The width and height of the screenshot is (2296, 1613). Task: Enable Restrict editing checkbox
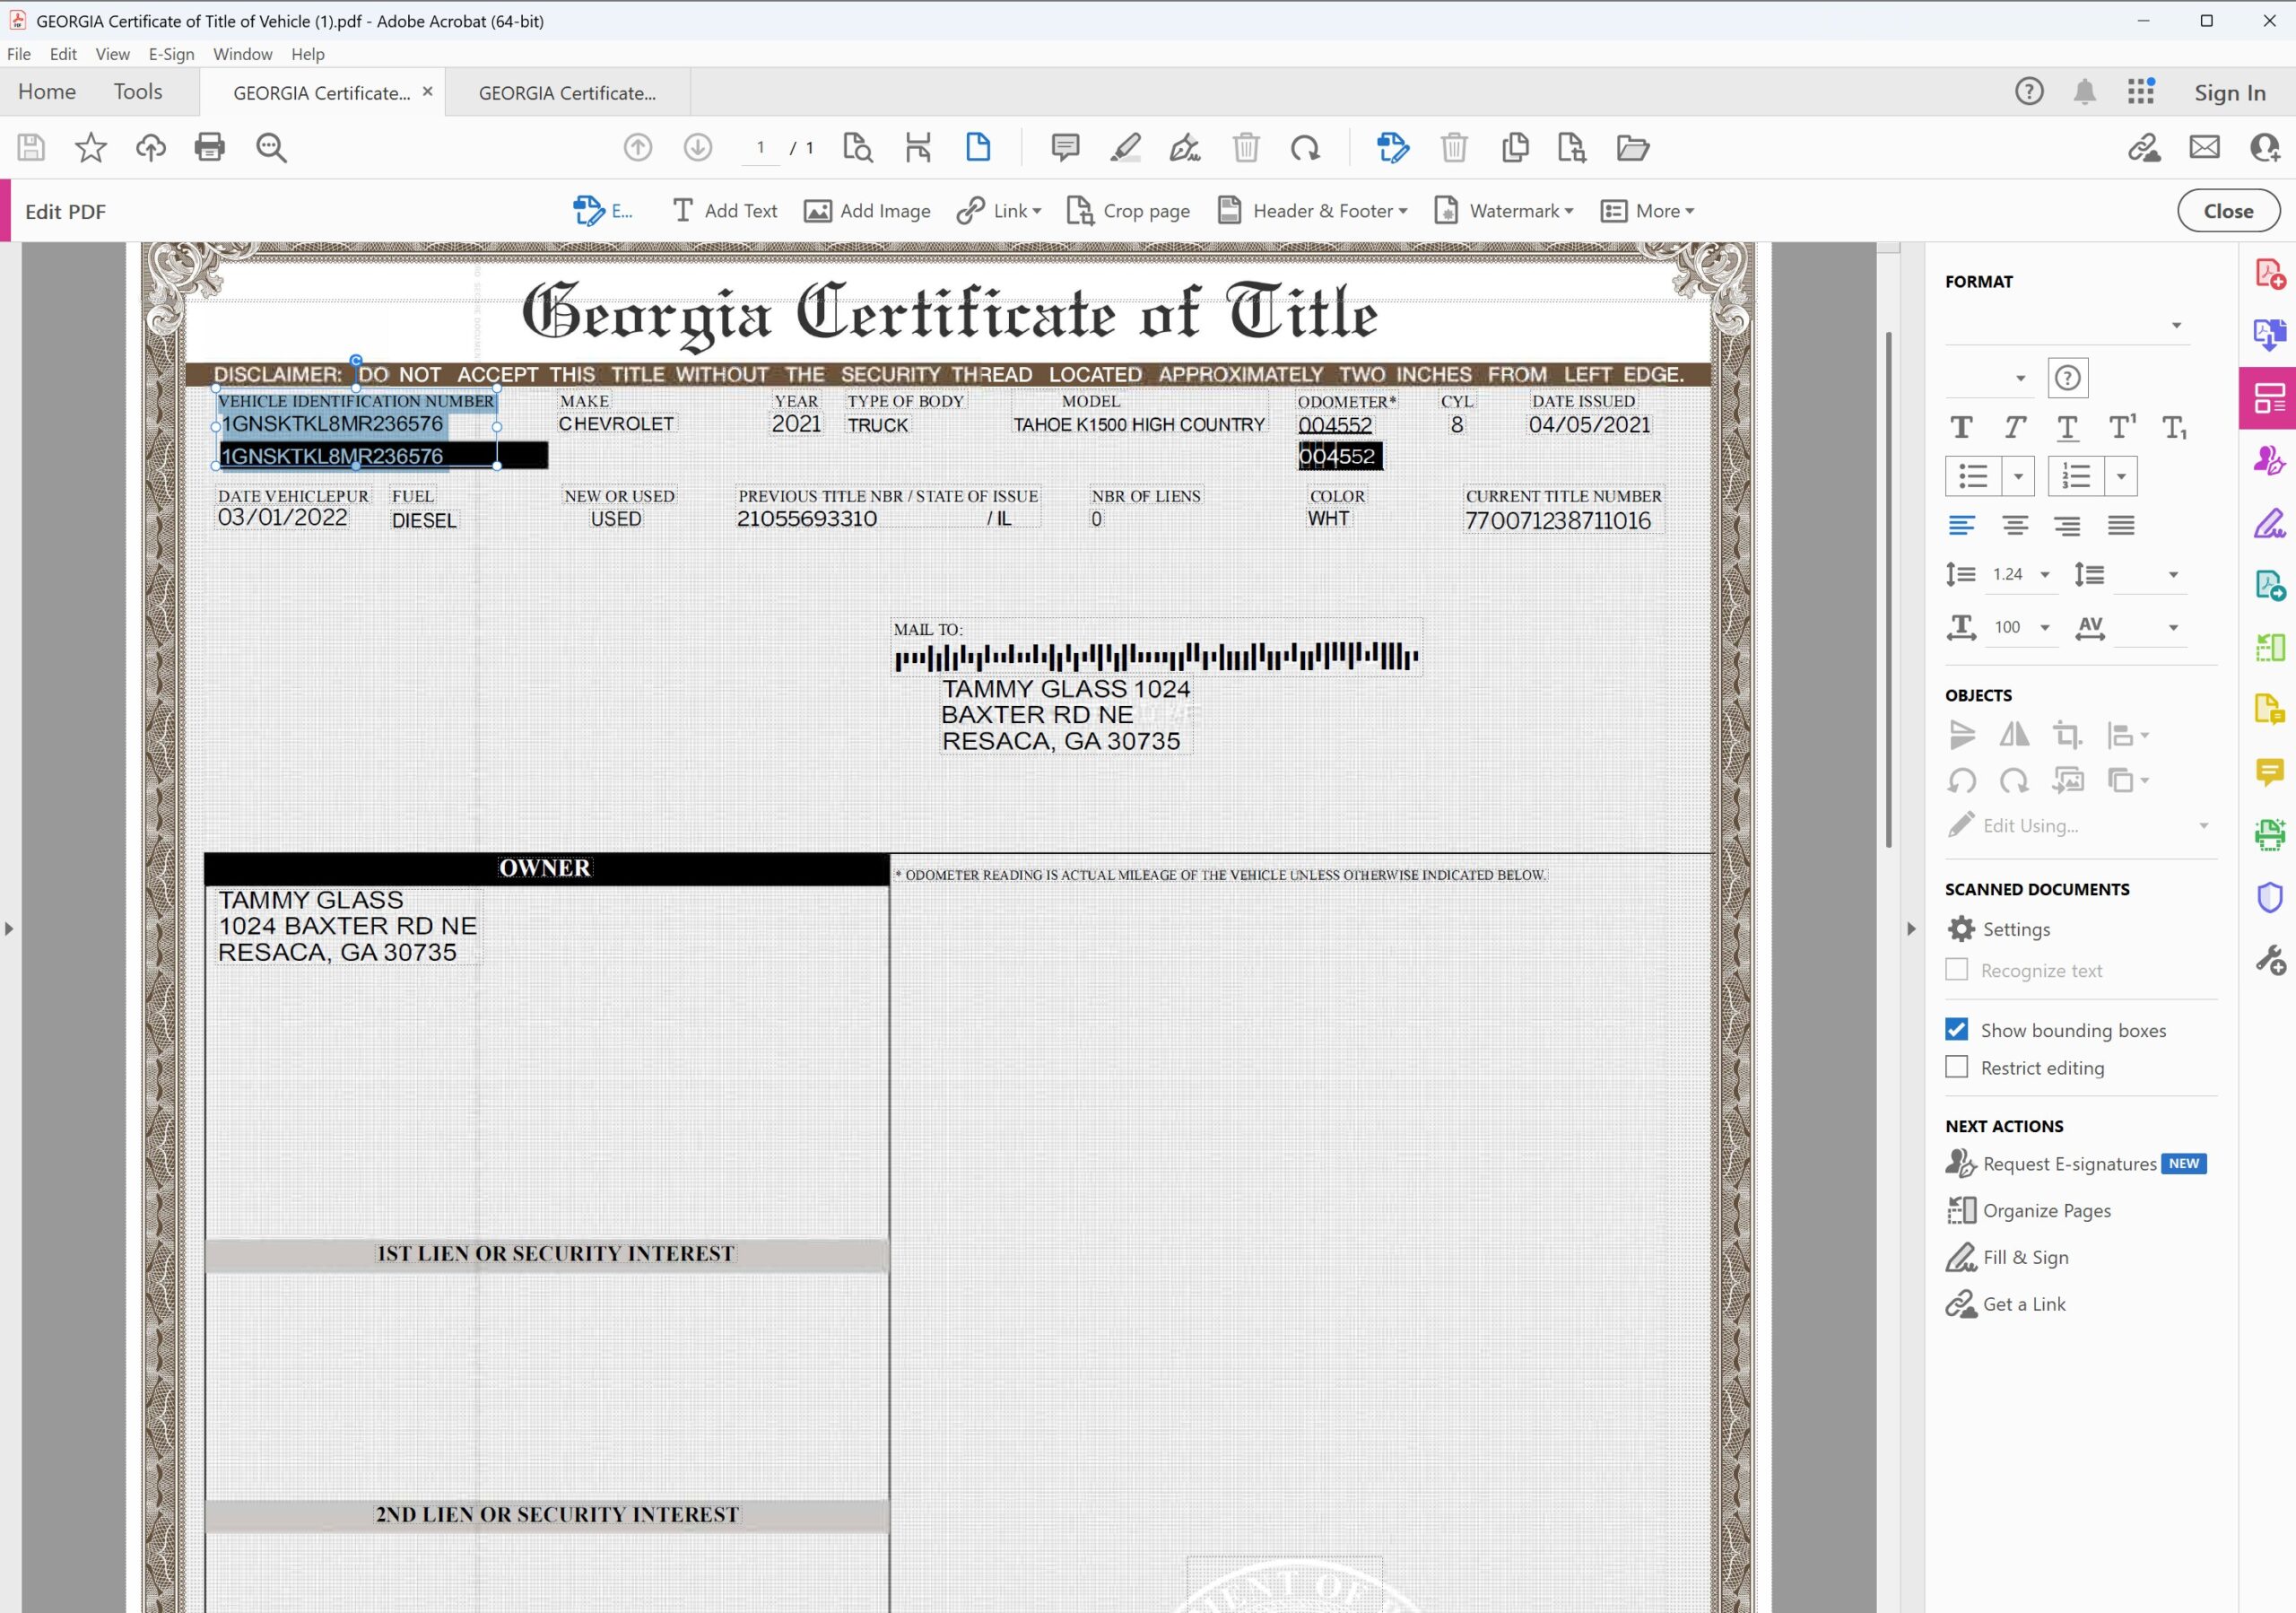(1957, 1067)
